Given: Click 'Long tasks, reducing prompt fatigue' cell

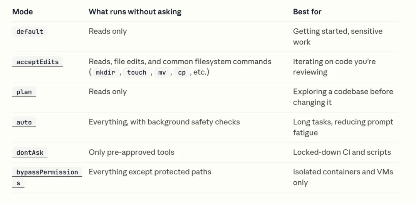Looking at the screenshot, I should [x=343, y=127].
